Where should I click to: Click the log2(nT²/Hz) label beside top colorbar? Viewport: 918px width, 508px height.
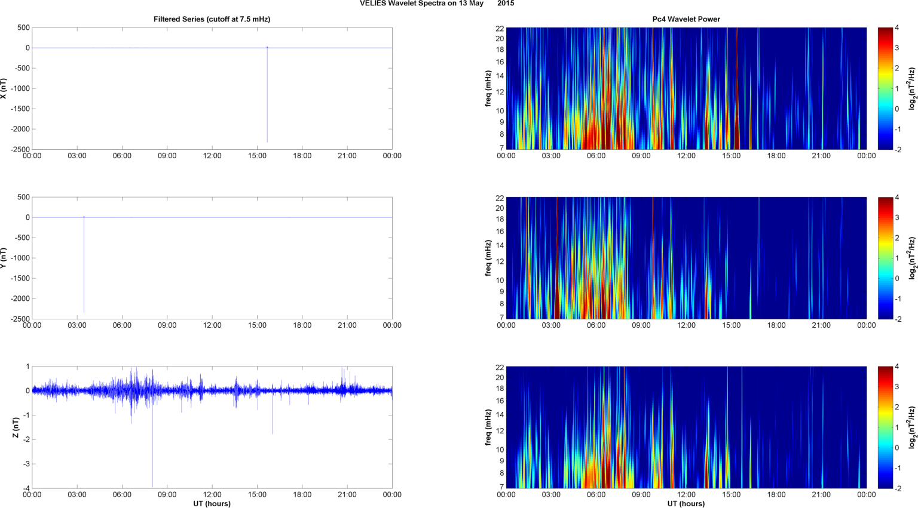[912, 88]
